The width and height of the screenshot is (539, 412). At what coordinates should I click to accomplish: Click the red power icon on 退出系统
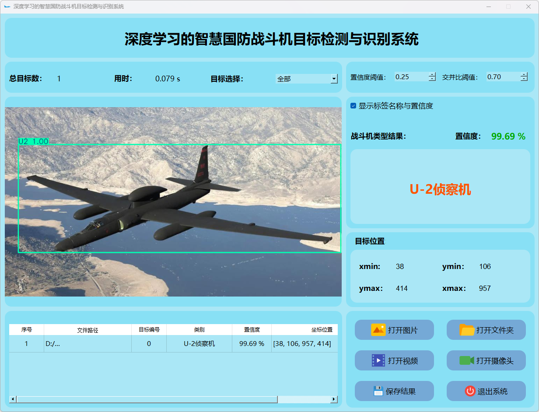(470, 391)
